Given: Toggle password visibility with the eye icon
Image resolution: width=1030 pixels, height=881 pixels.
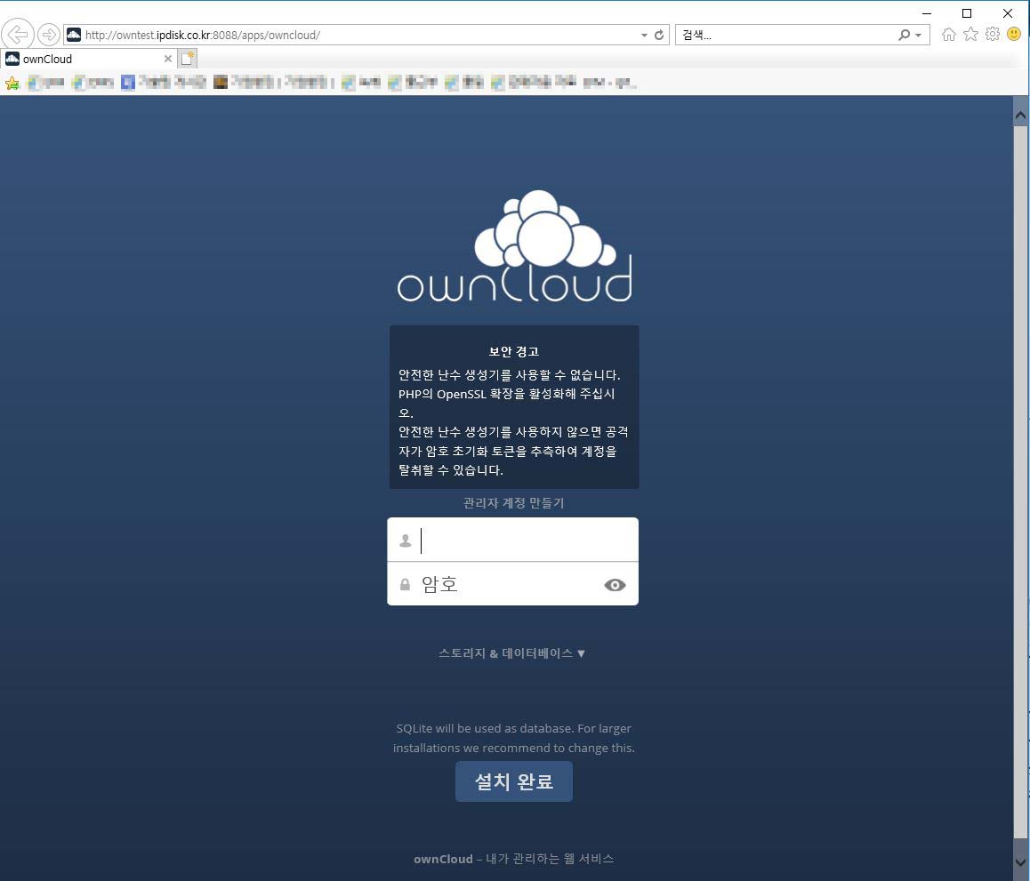Looking at the screenshot, I should (x=615, y=585).
